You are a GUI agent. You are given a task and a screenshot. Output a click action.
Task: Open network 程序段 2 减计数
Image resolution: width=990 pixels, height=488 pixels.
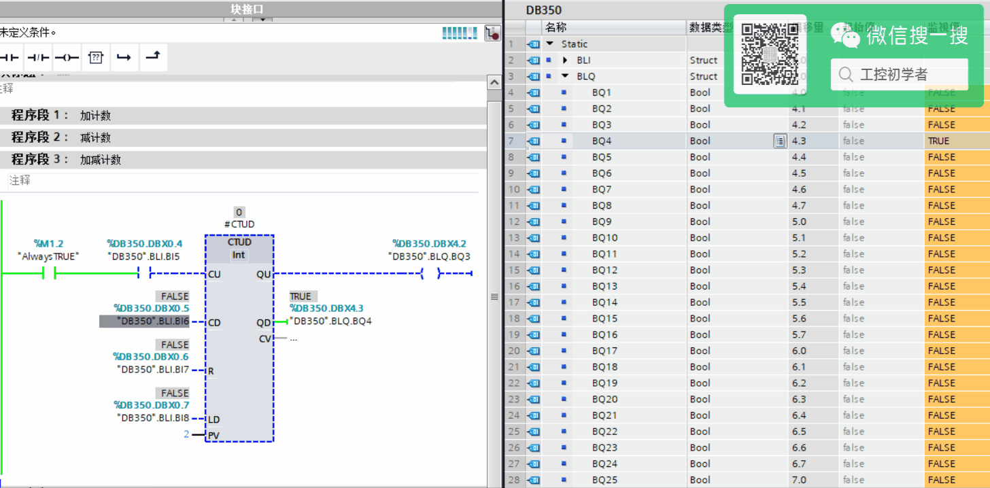tap(243, 137)
